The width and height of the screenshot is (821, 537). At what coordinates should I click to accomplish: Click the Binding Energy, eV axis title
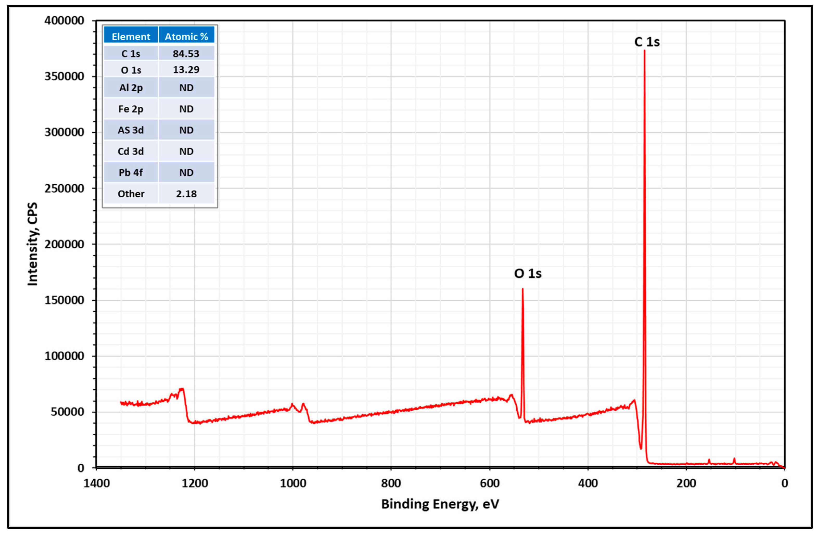coord(440,504)
